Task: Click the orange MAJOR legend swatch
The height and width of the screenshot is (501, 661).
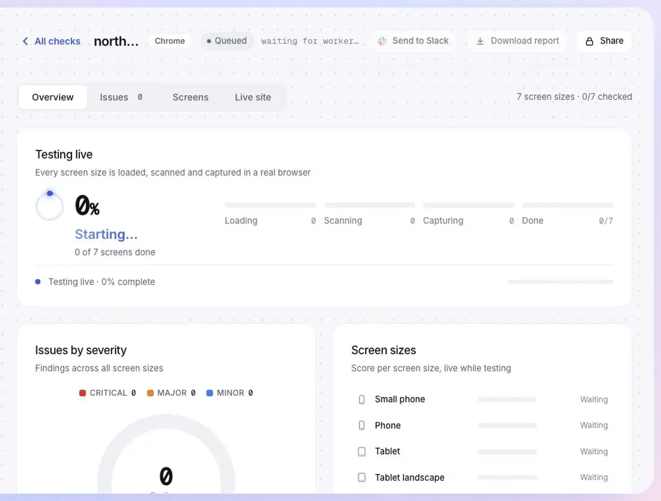Action: 150,393
